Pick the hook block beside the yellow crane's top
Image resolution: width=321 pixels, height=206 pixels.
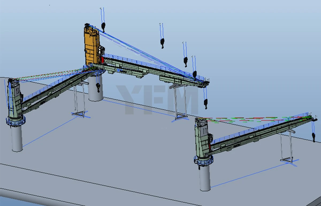click(x=103, y=27)
